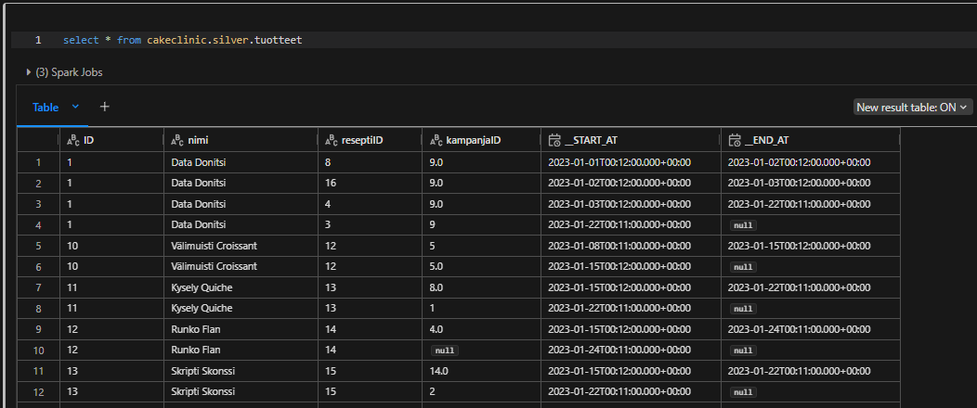Click the reseptiID column header label
The image size is (977, 408).
coord(363,141)
